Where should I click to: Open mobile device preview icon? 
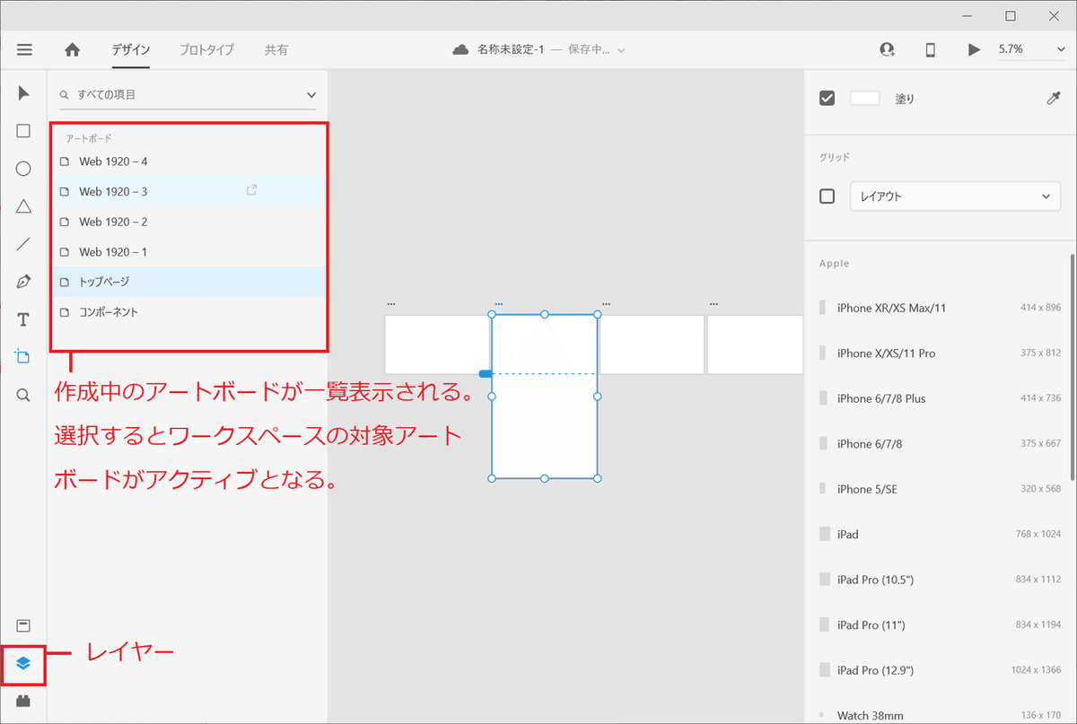[x=931, y=50]
